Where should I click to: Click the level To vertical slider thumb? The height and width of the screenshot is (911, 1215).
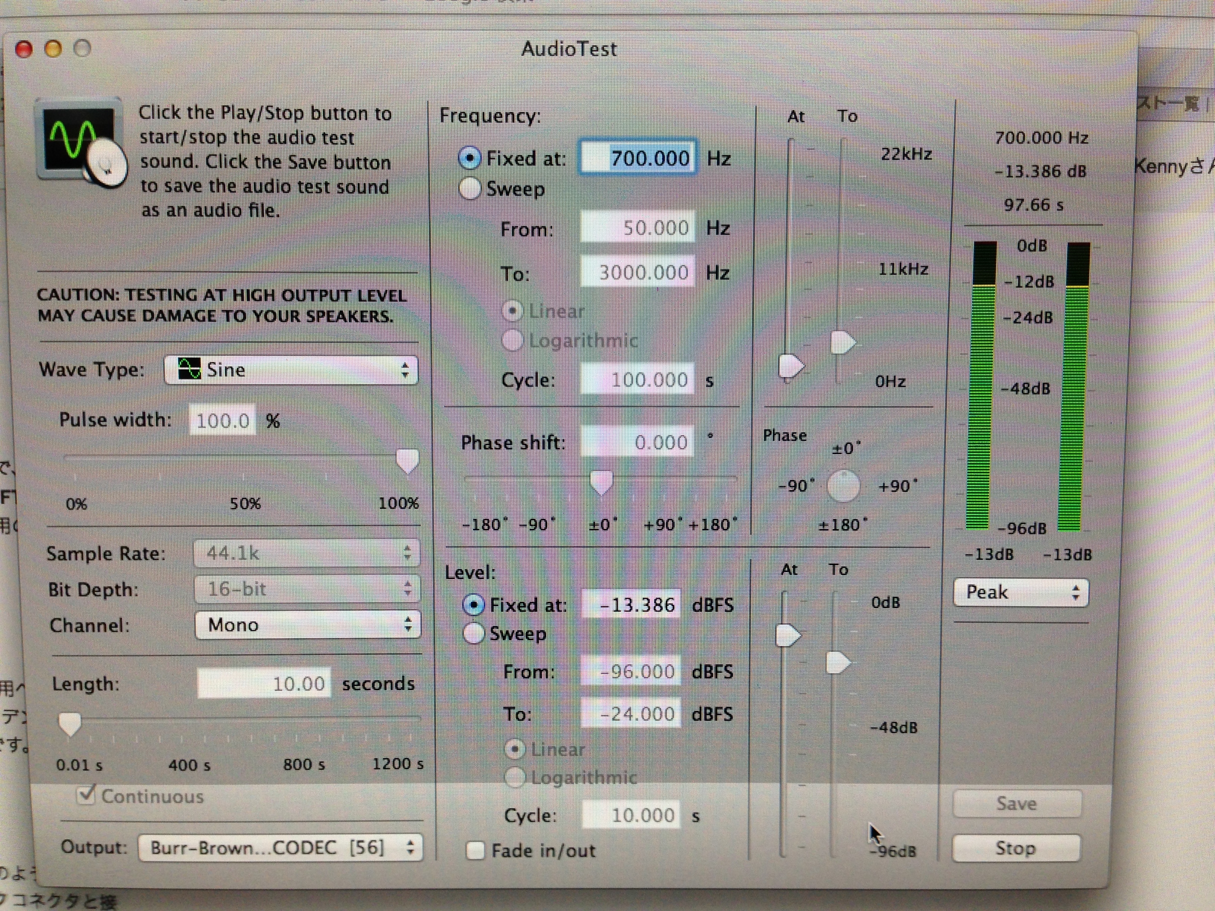click(839, 663)
